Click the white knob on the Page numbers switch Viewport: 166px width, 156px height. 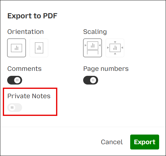click(x=93, y=80)
